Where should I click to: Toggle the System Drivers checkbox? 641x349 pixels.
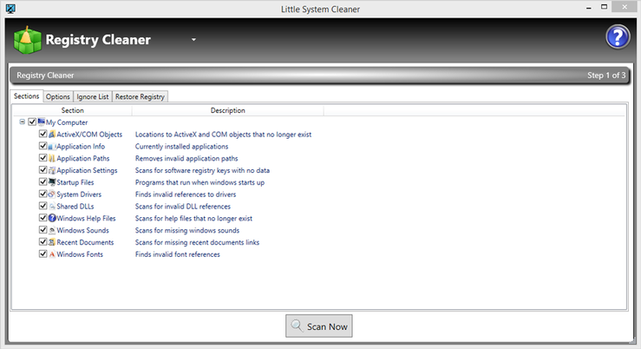click(x=43, y=194)
